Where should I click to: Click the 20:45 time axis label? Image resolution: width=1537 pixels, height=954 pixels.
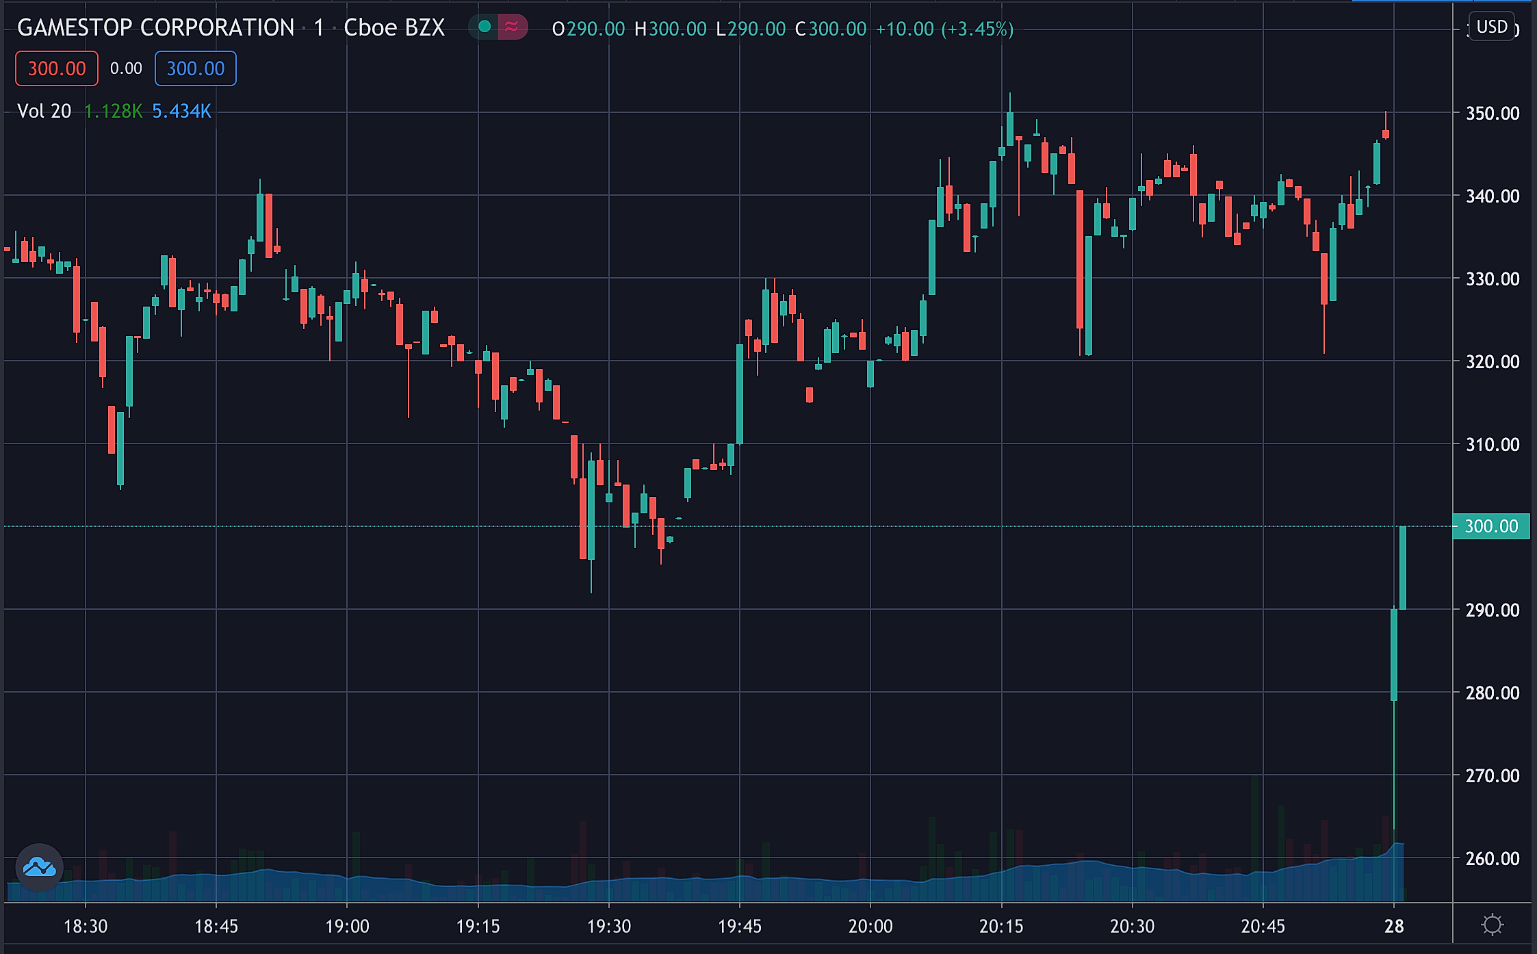[1263, 927]
